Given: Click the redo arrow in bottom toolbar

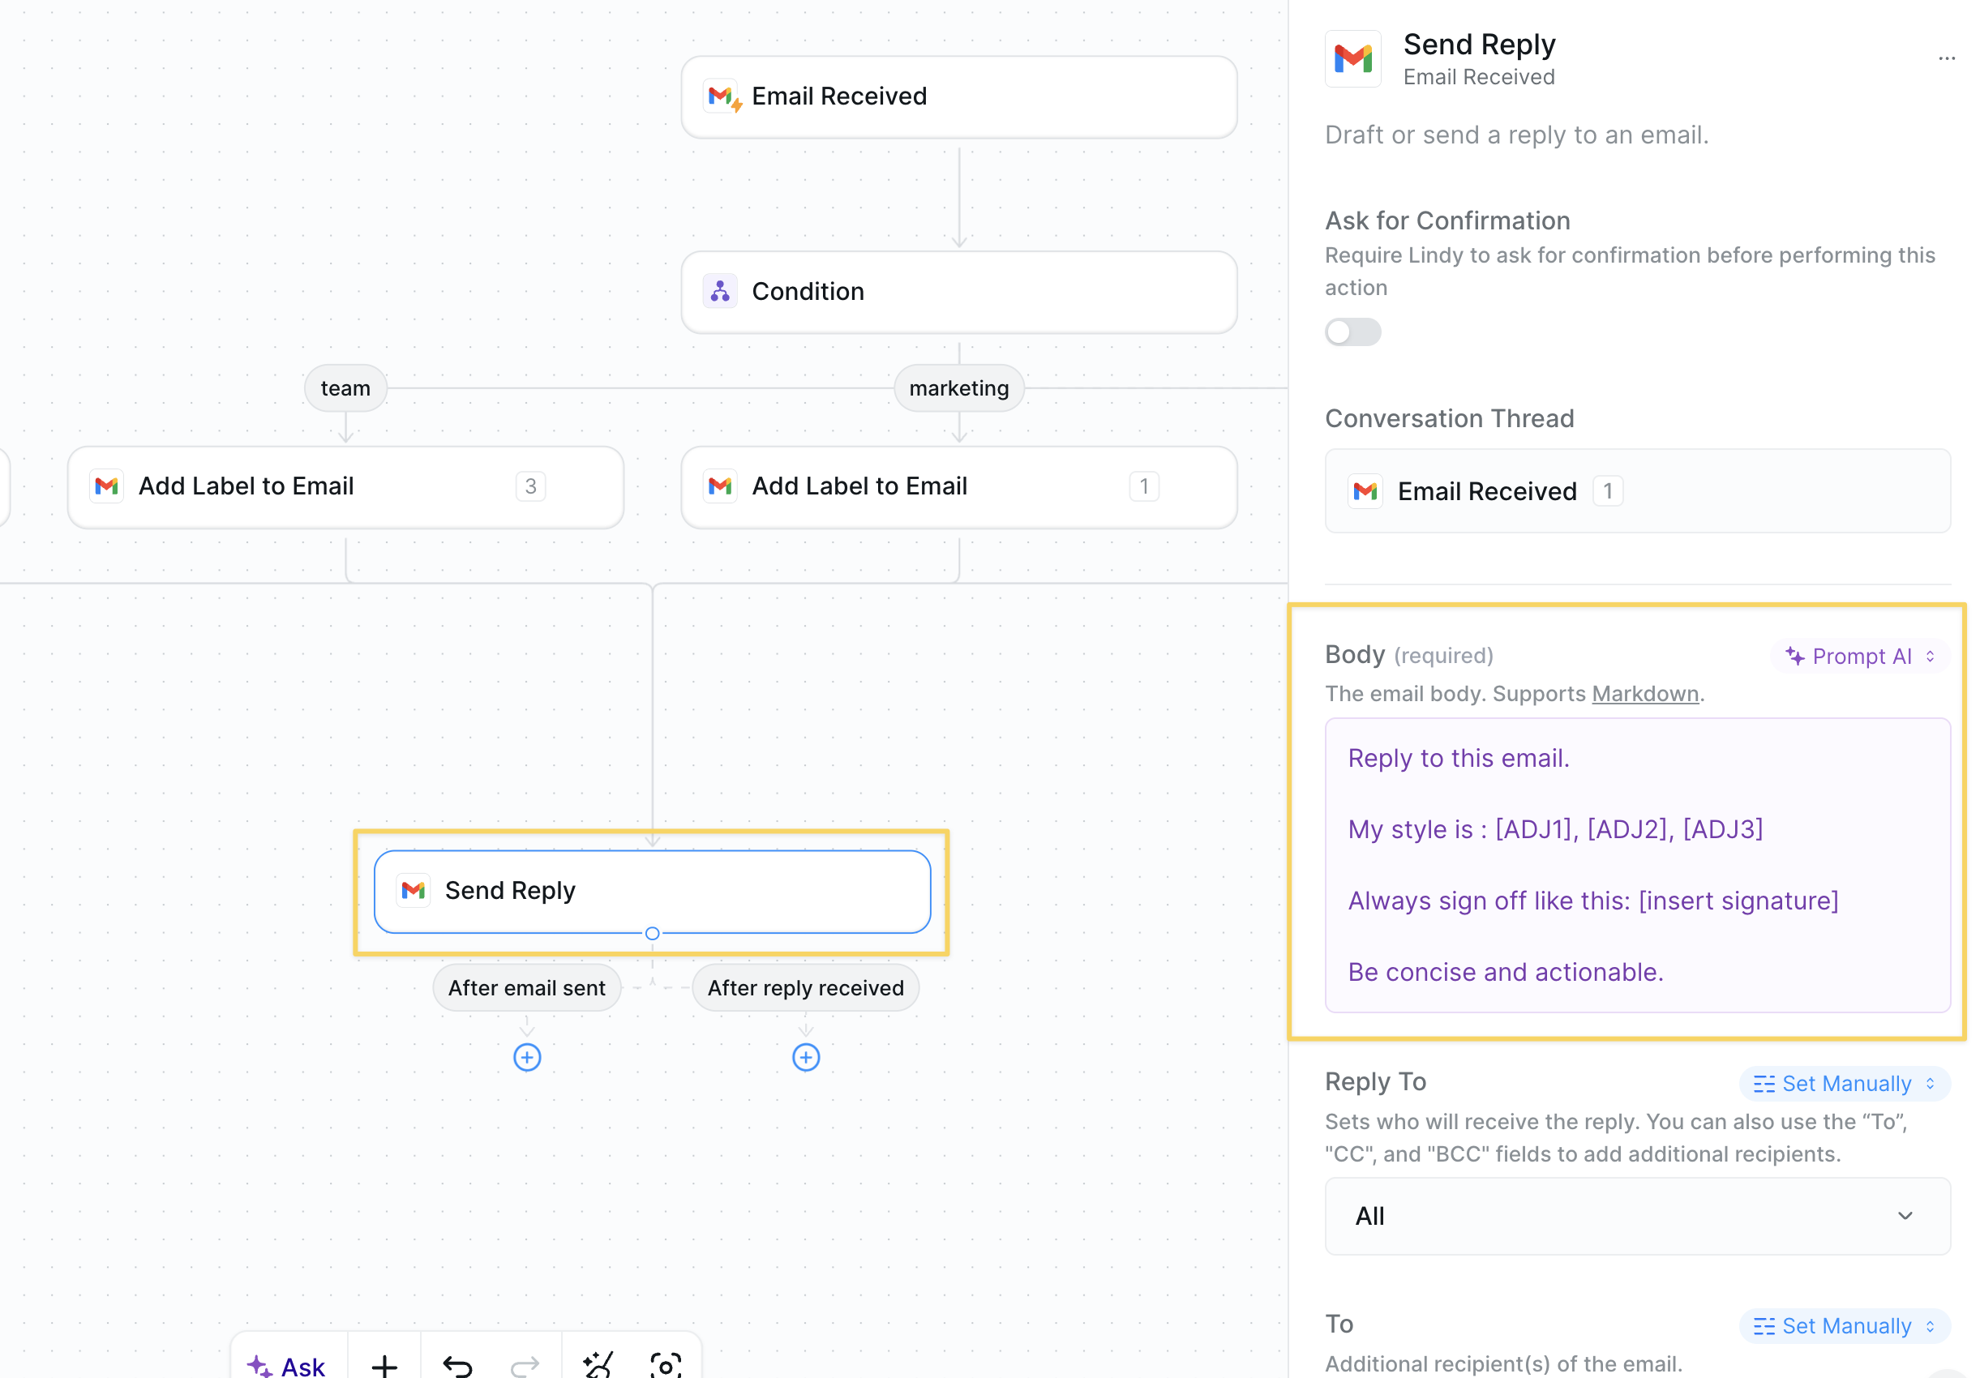Looking at the screenshot, I should point(525,1364).
